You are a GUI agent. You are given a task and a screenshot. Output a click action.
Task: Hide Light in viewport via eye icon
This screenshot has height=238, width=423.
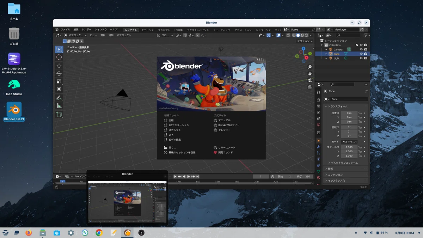pos(361,58)
